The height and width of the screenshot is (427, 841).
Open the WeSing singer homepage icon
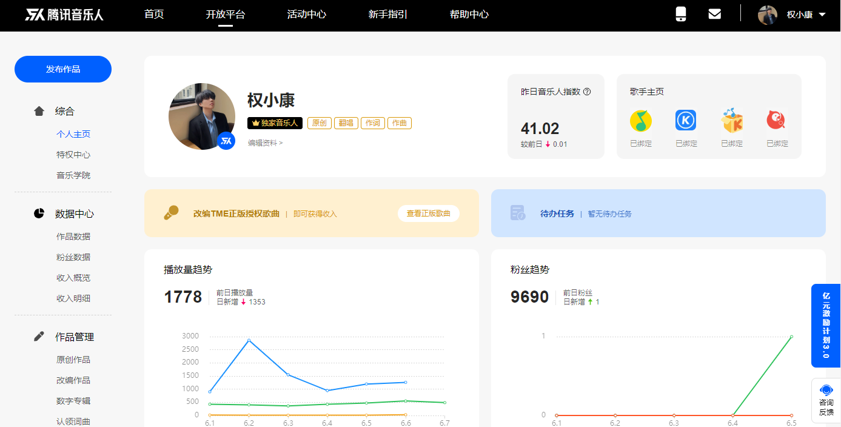click(777, 121)
